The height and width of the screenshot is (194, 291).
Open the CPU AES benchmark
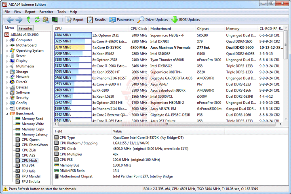pyautogui.click(x=28, y=155)
